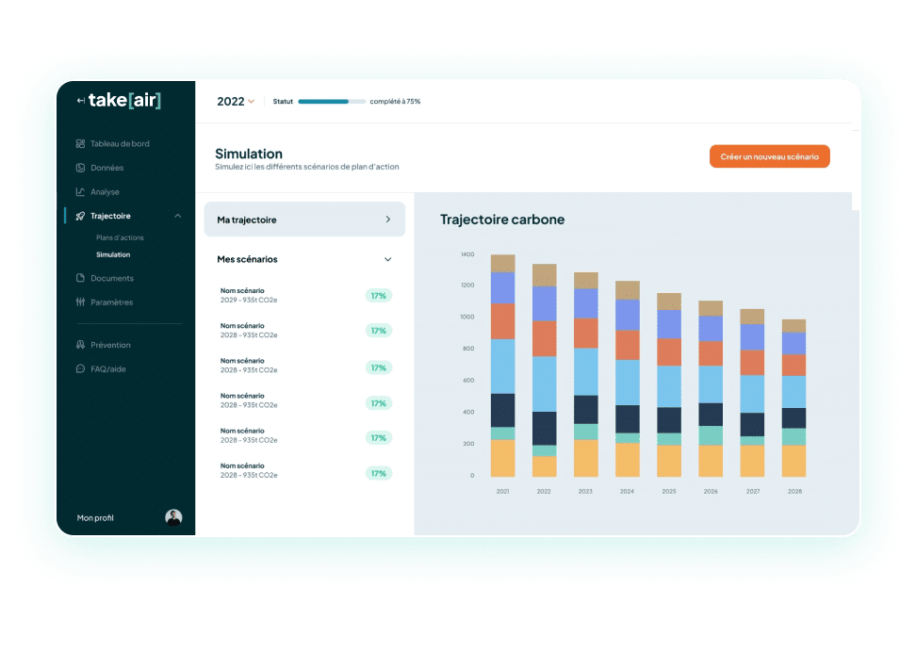Click the Analyse chart icon
This screenshot has height=669, width=916.
[x=81, y=191]
